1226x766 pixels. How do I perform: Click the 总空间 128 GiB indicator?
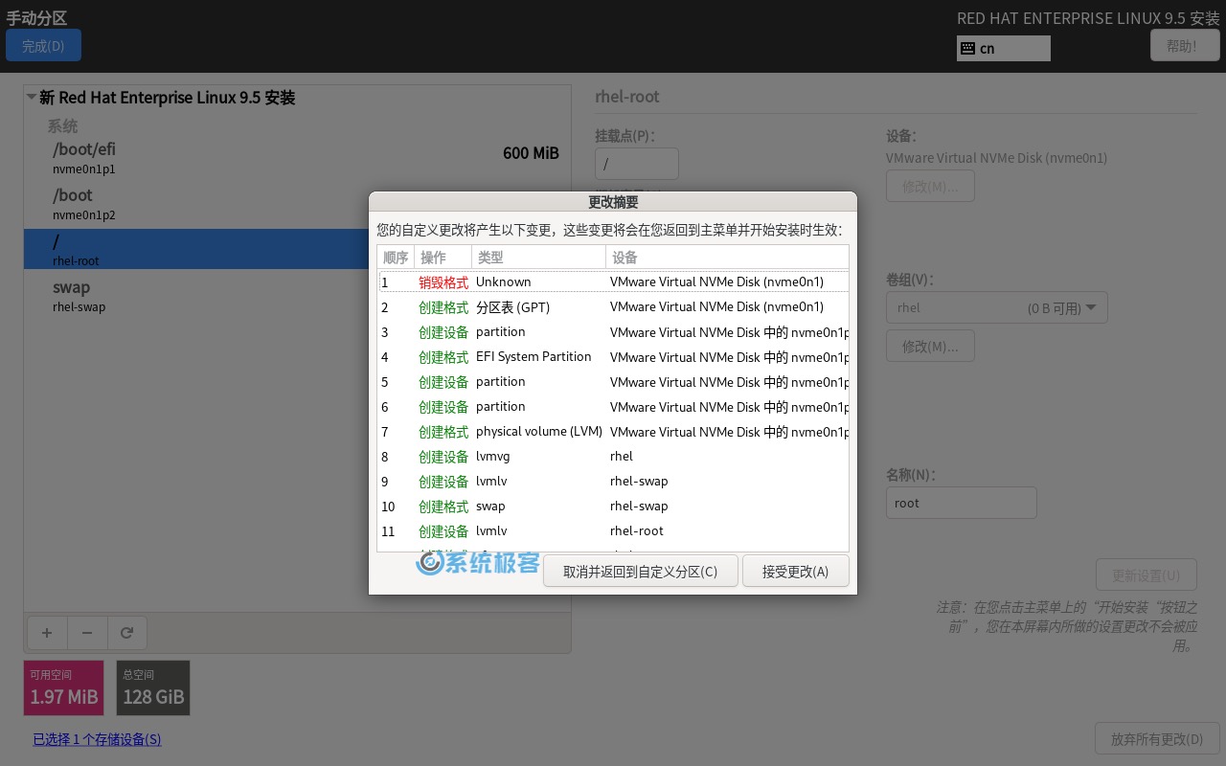coord(153,687)
